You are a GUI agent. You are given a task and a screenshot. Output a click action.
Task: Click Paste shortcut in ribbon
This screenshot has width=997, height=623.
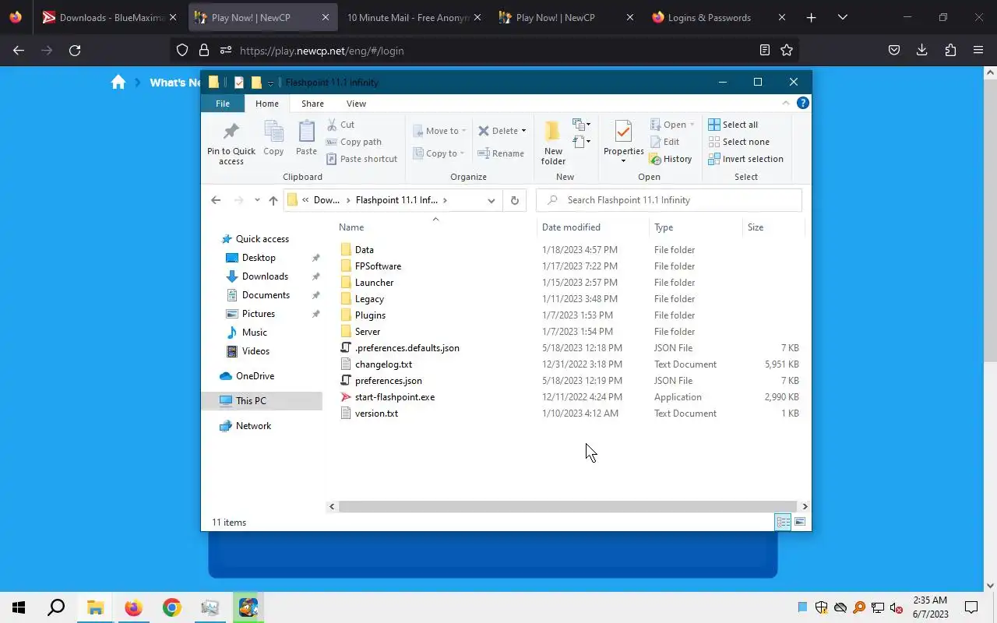[x=361, y=159]
